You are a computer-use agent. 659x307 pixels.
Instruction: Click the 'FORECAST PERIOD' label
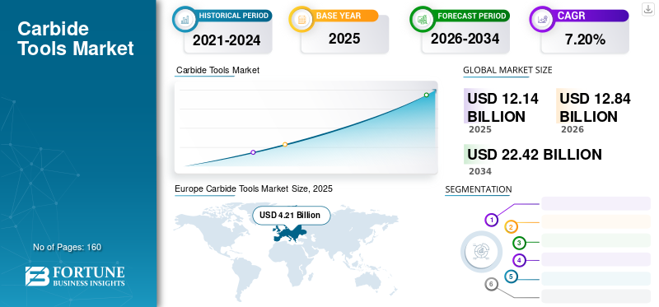[x=471, y=16]
